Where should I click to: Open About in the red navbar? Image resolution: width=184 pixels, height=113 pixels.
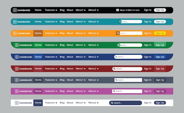click(70, 69)
